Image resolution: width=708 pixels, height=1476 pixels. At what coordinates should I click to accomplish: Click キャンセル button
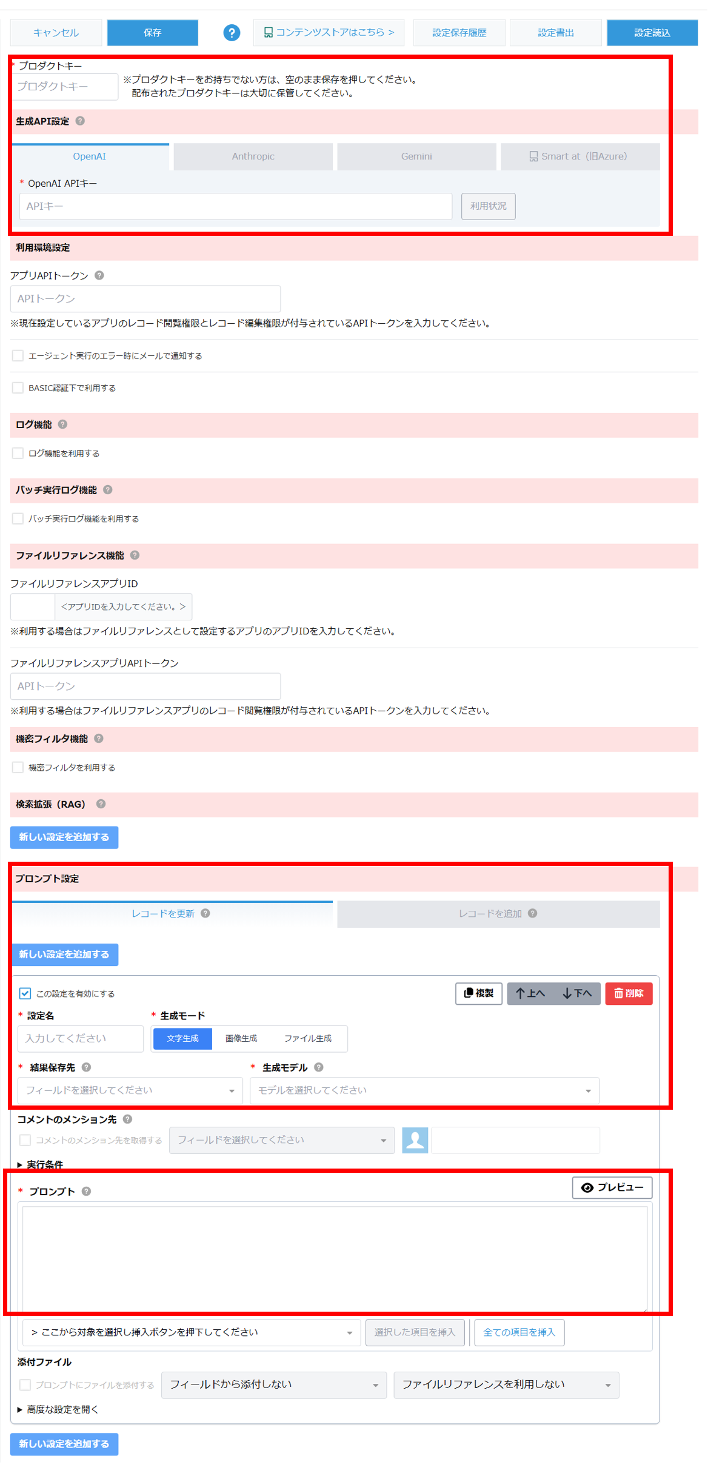click(56, 33)
